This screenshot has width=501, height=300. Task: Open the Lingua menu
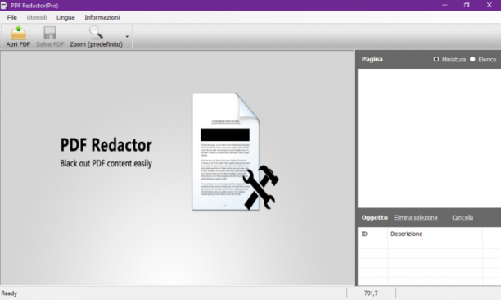click(x=65, y=17)
